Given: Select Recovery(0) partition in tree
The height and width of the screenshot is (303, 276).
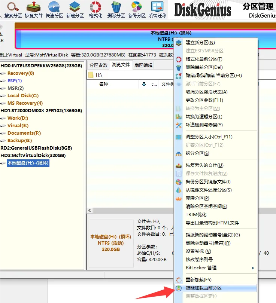Looking at the screenshot, I should coord(21,73).
